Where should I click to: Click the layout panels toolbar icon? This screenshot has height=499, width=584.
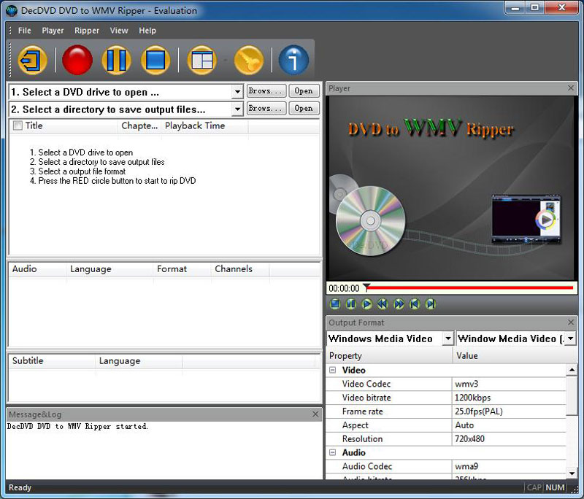tap(202, 60)
